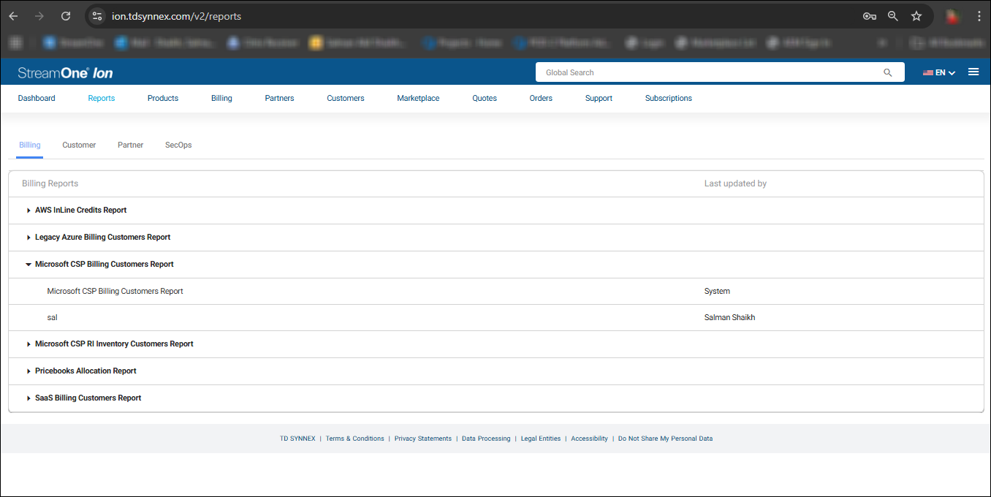Image resolution: width=991 pixels, height=497 pixels.
Task: Open Reports in the navigation bar
Action: click(101, 98)
